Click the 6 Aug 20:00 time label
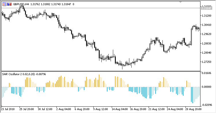The height and width of the screenshot is (113, 216). click(82, 109)
